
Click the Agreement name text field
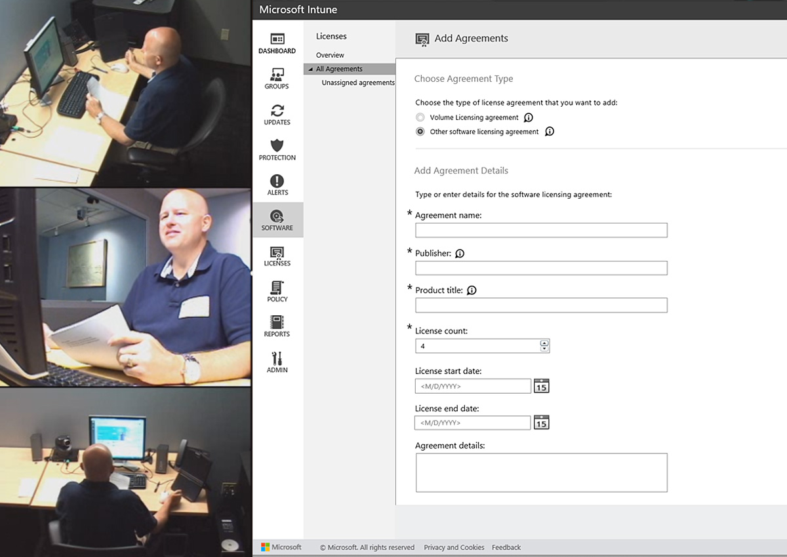click(x=541, y=230)
